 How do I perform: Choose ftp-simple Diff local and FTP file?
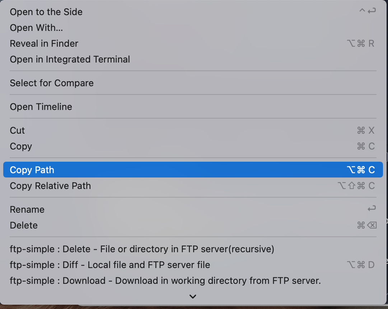click(x=193, y=265)
